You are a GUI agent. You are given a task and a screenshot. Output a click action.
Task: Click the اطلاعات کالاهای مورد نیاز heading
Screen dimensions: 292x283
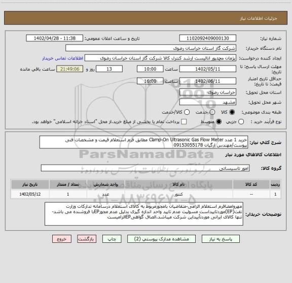pos(253,155)
